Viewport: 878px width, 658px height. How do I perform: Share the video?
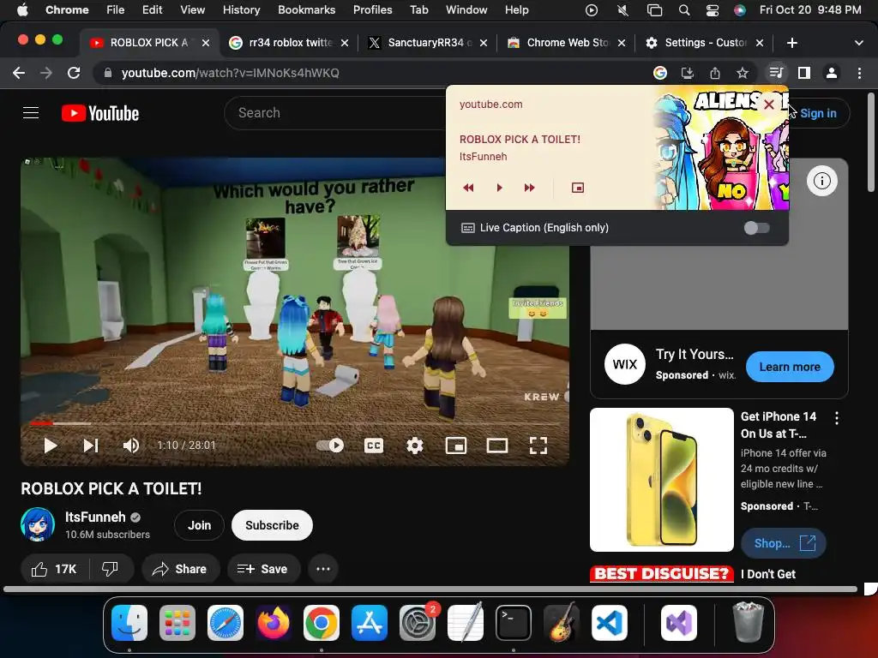pos(180,569)
